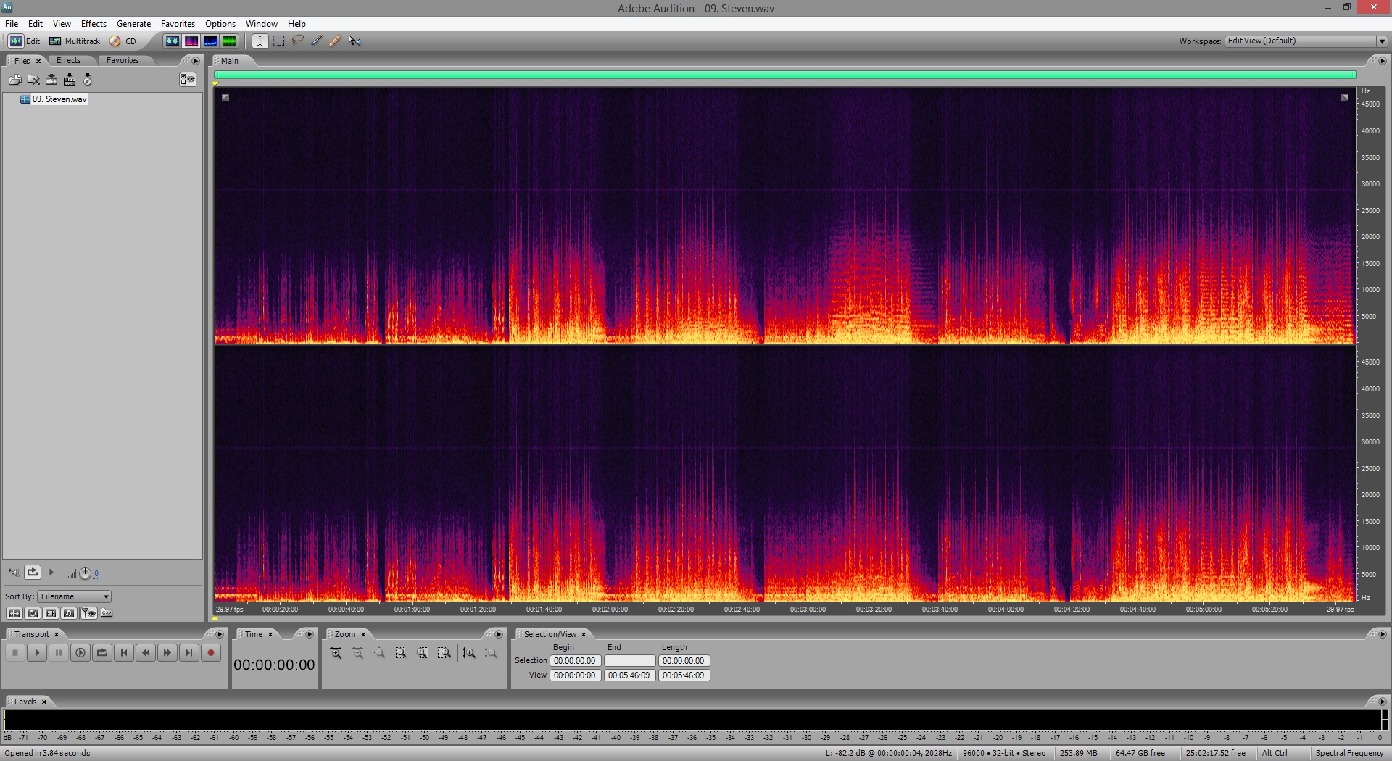Screen dimensions: 1392x761
Task: Click Go to Beginning transport button
Action: point(124,653)
